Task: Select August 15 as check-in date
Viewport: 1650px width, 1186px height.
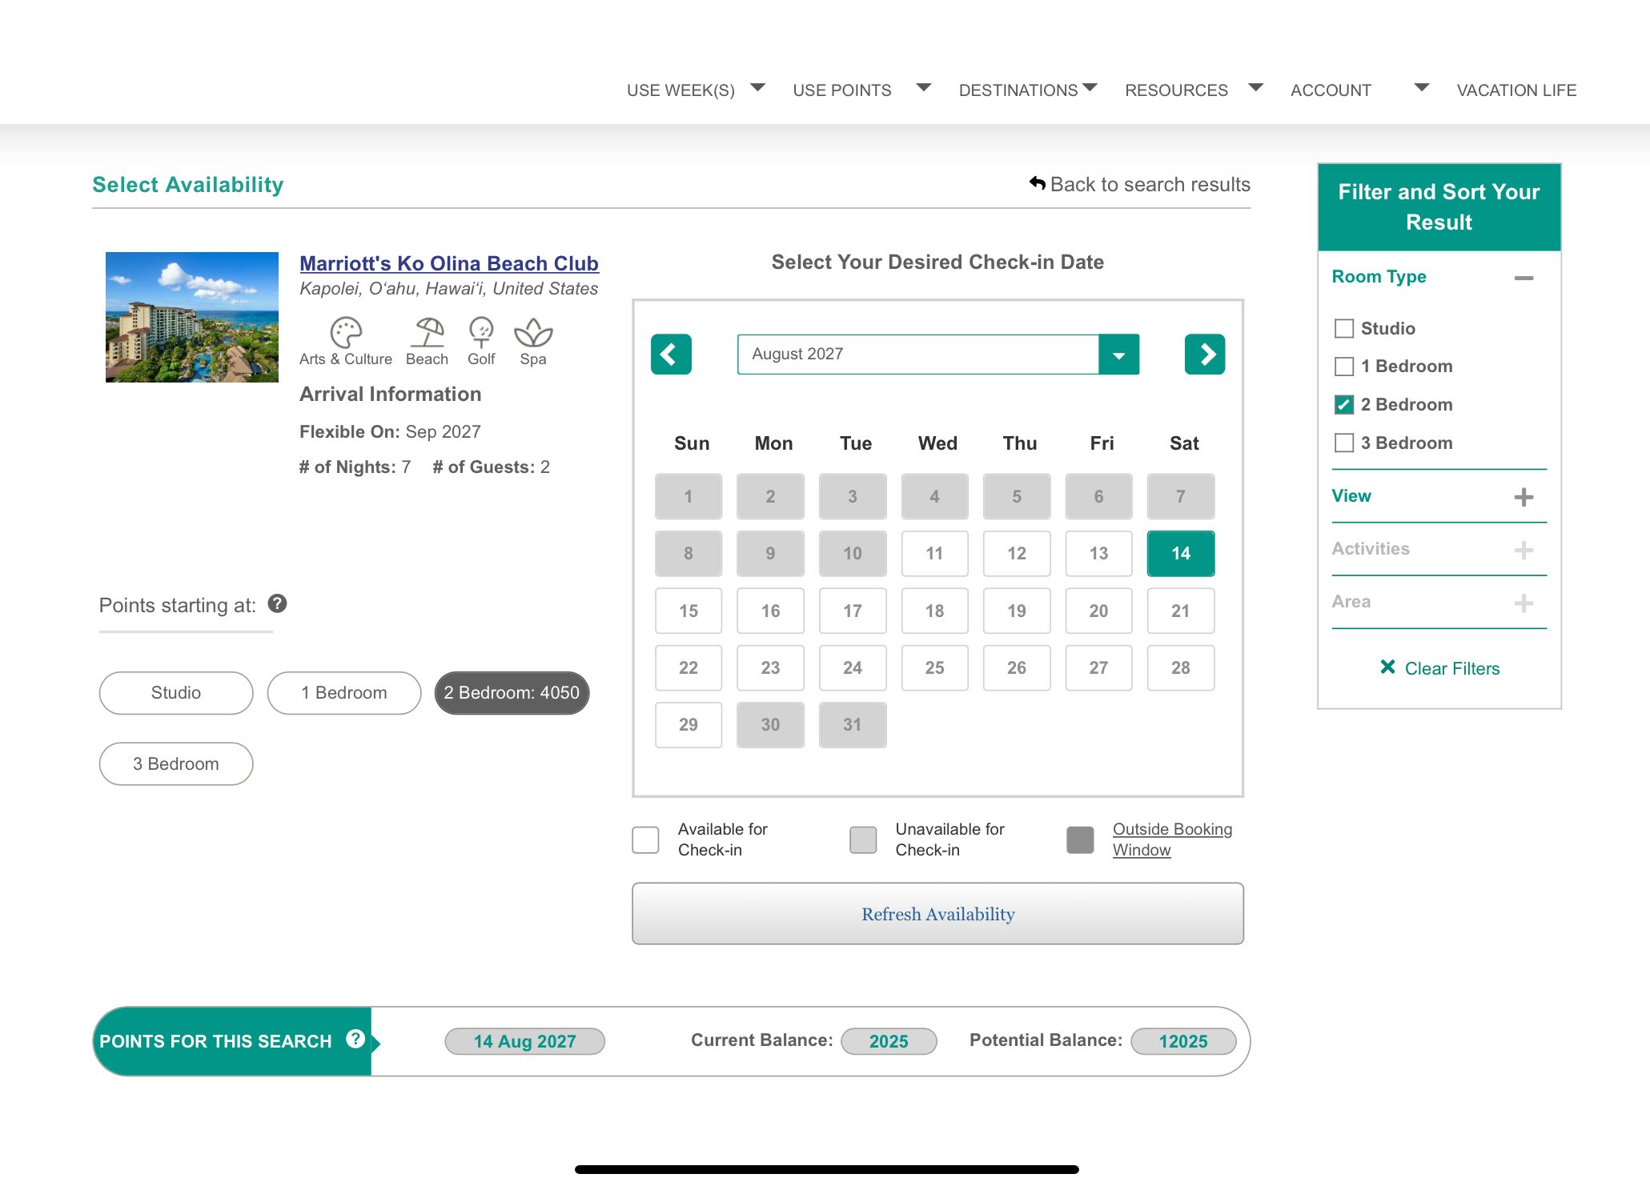Action: 689,611
